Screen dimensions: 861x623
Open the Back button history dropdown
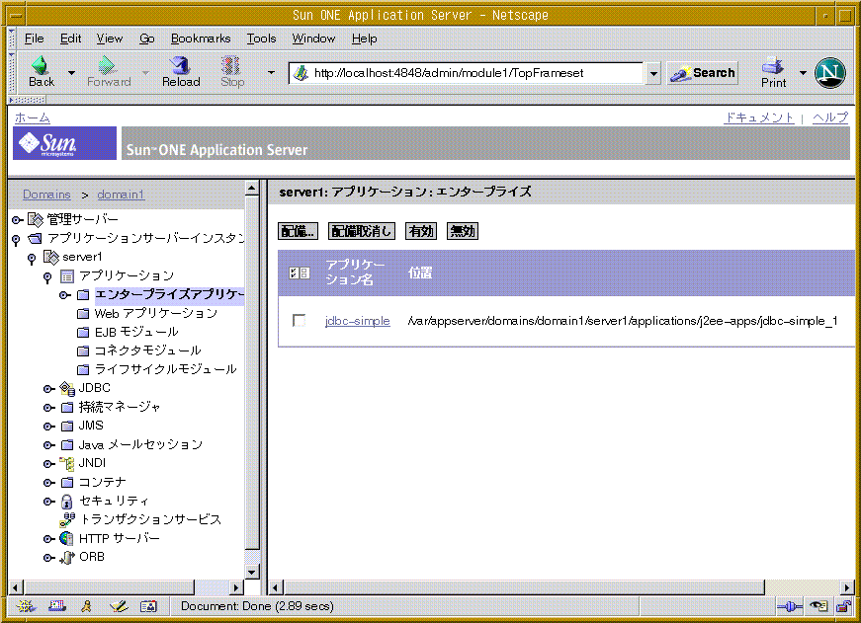[71, 72]
